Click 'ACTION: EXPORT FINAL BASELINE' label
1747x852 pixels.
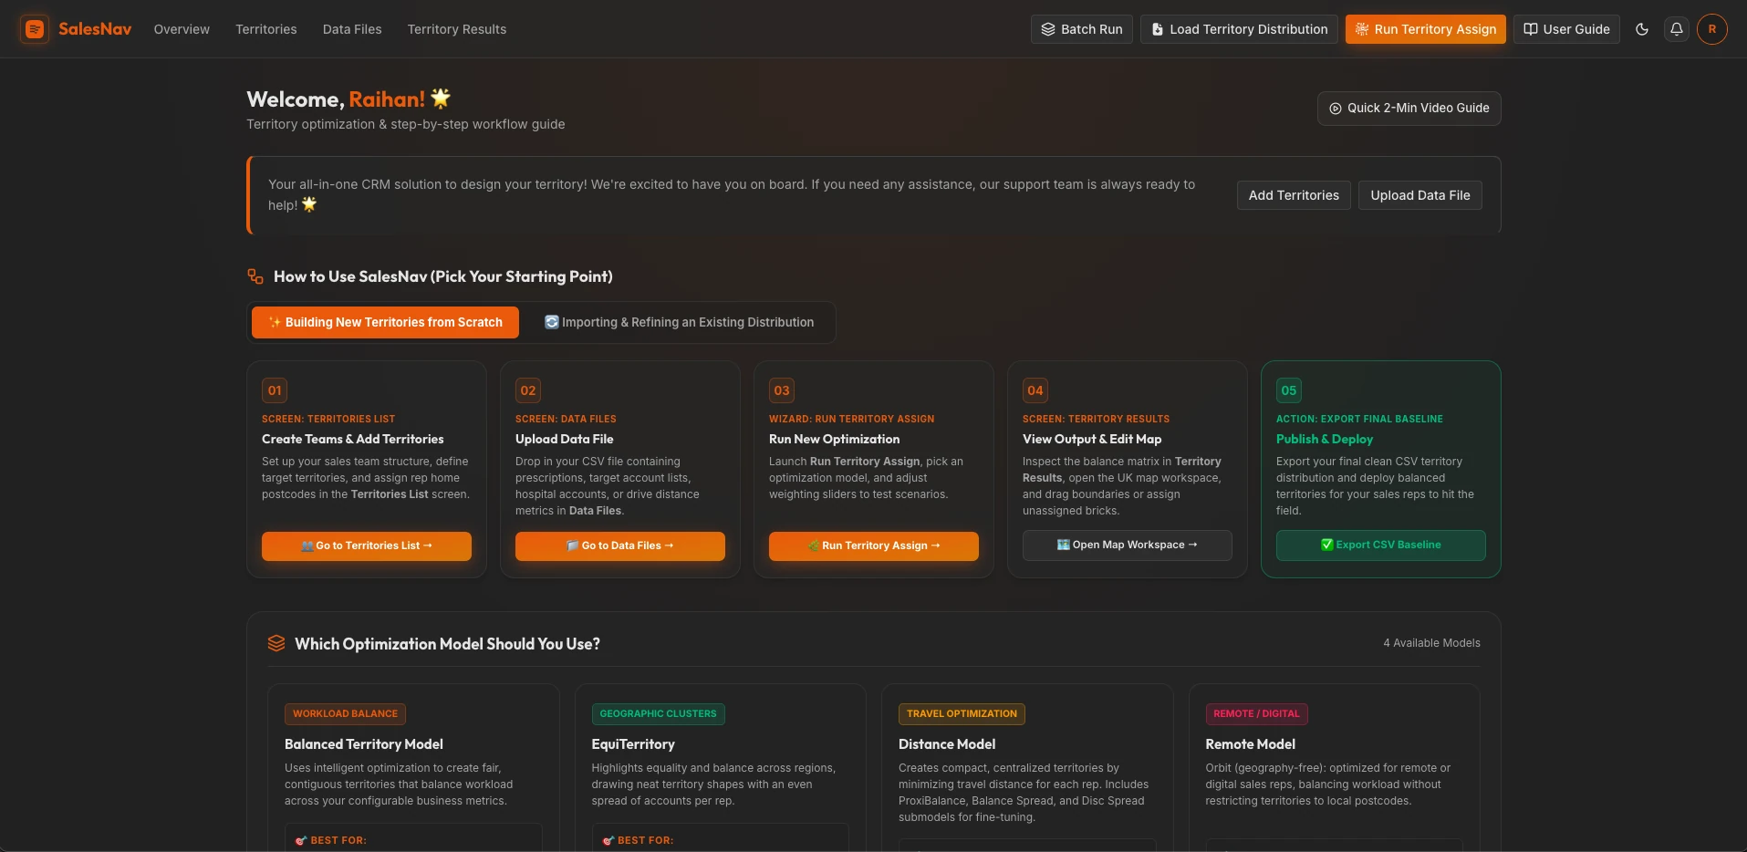coord(1359,419)
